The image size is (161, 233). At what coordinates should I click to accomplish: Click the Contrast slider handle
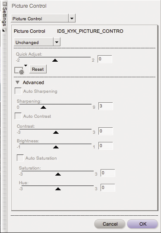(56, 132)
